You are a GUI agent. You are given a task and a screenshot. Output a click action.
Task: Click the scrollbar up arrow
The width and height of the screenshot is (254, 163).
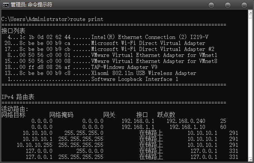(x=250, y=12)
